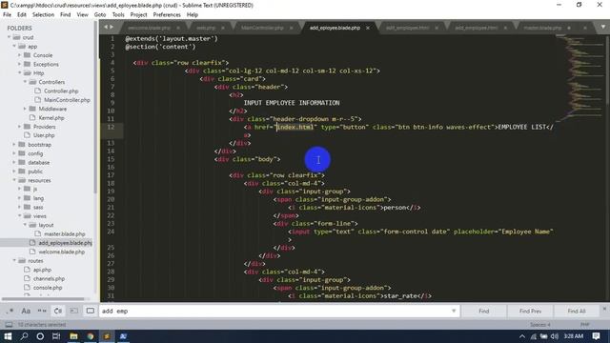Collapse the Http folder
This screenshot has width=610, height=343.
pos(19,73)
